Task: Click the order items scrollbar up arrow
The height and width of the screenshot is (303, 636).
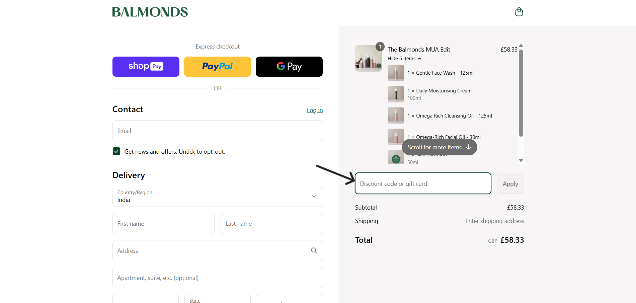Action: click(521, 46)
